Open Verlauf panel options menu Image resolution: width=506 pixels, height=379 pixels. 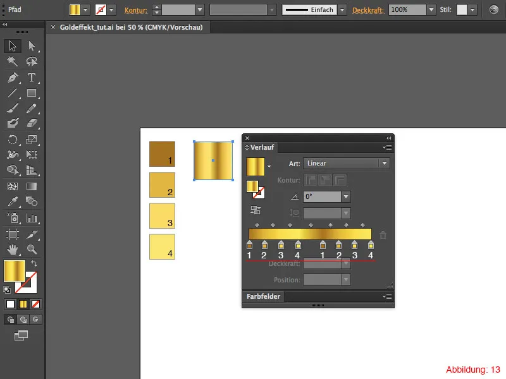pyautogui.click(x=388, y=148)
